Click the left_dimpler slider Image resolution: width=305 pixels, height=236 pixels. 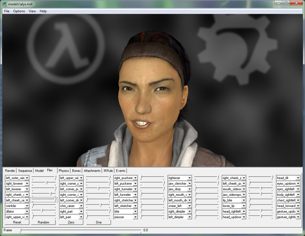(207, 217)
